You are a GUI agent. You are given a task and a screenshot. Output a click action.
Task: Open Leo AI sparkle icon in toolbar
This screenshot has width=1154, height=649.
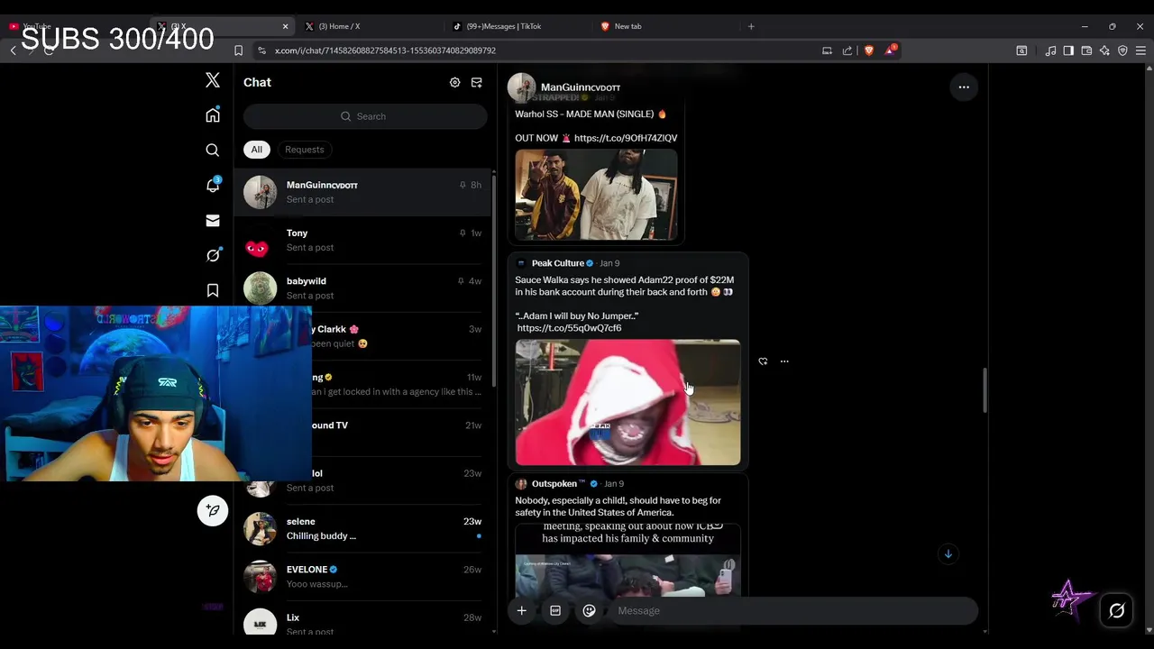1104,50
